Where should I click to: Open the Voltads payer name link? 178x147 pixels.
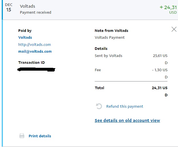point(25,37)
